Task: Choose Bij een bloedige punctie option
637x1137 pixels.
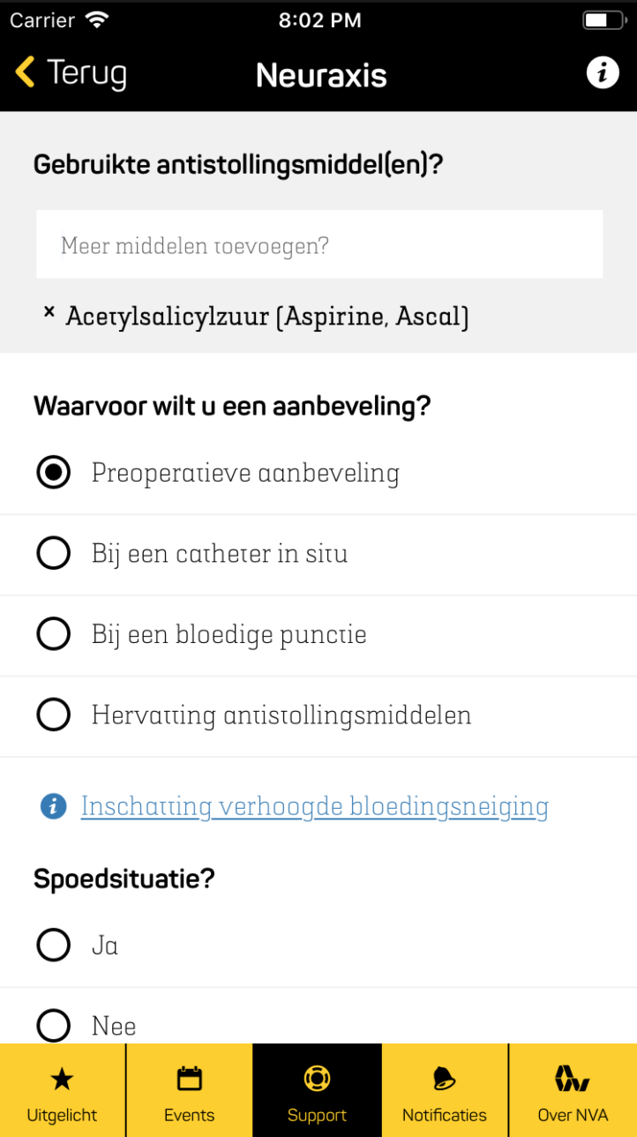Action: tap(54, 634)
